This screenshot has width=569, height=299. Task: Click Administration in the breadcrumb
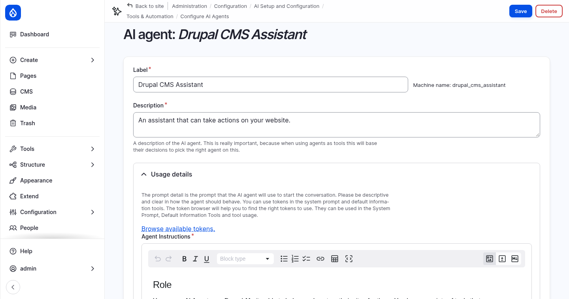190,6
